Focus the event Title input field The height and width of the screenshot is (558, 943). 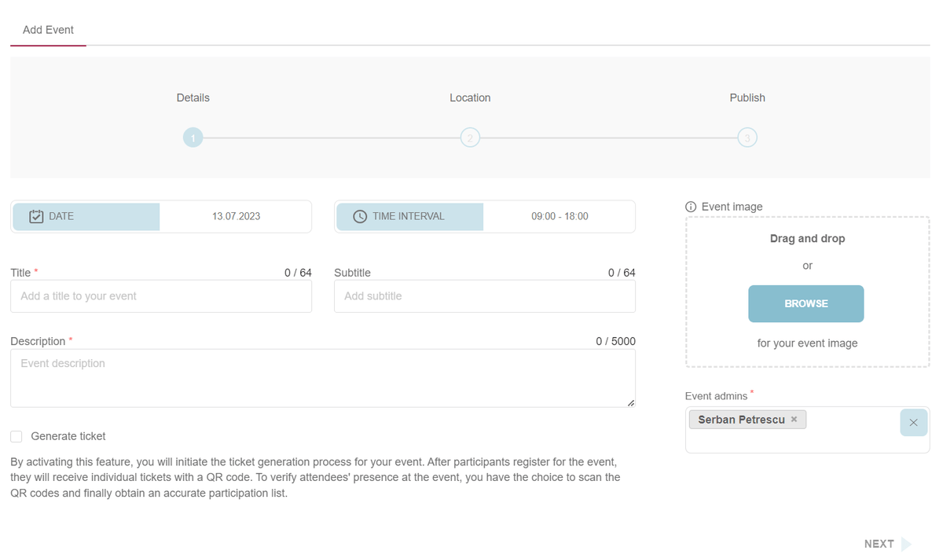pyautogui.click(x=161, y=296)
